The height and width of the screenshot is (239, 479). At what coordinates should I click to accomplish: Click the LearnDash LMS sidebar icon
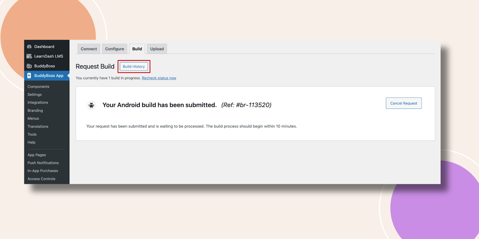tap(29, 56)
